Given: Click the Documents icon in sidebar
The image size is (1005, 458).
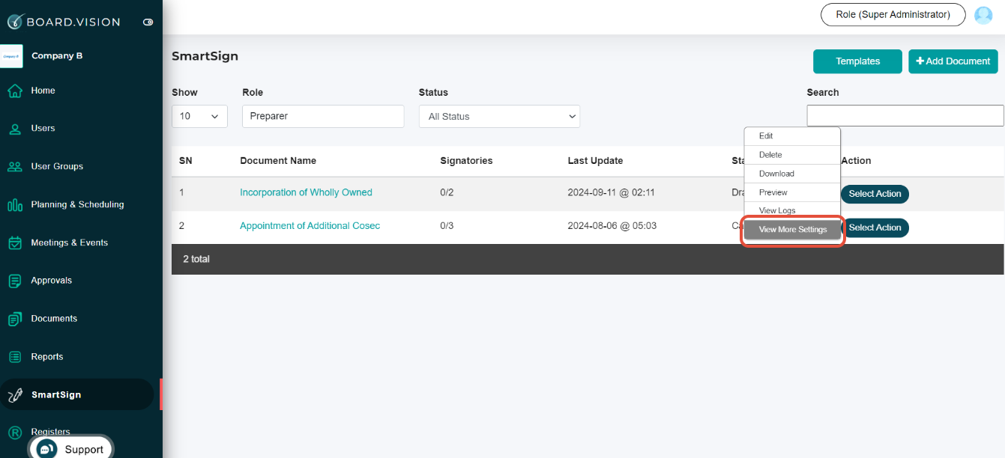Looking at the screenshot, I should click(14, 320).
